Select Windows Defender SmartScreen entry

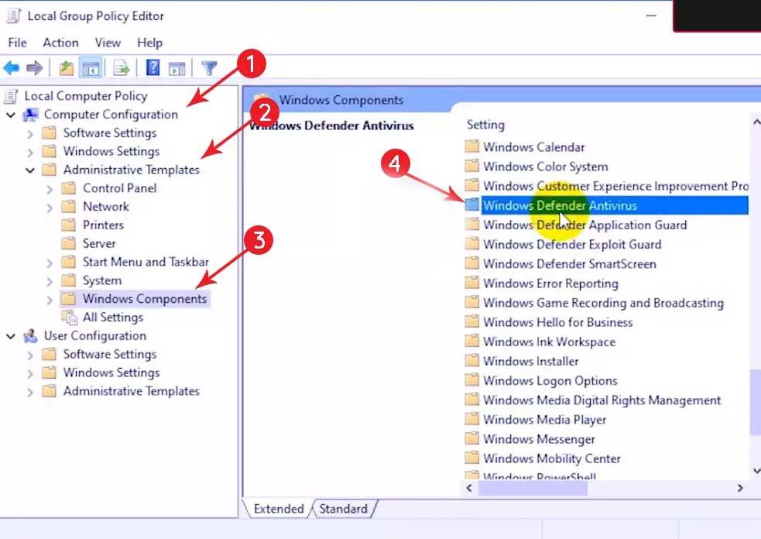[570, 263]
